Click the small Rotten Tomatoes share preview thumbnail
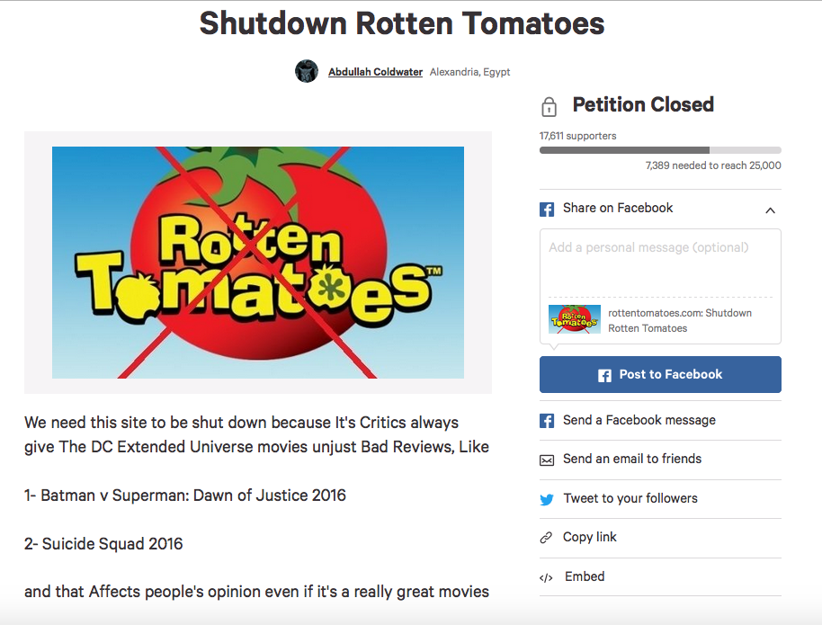 click(x=575, y=320)
